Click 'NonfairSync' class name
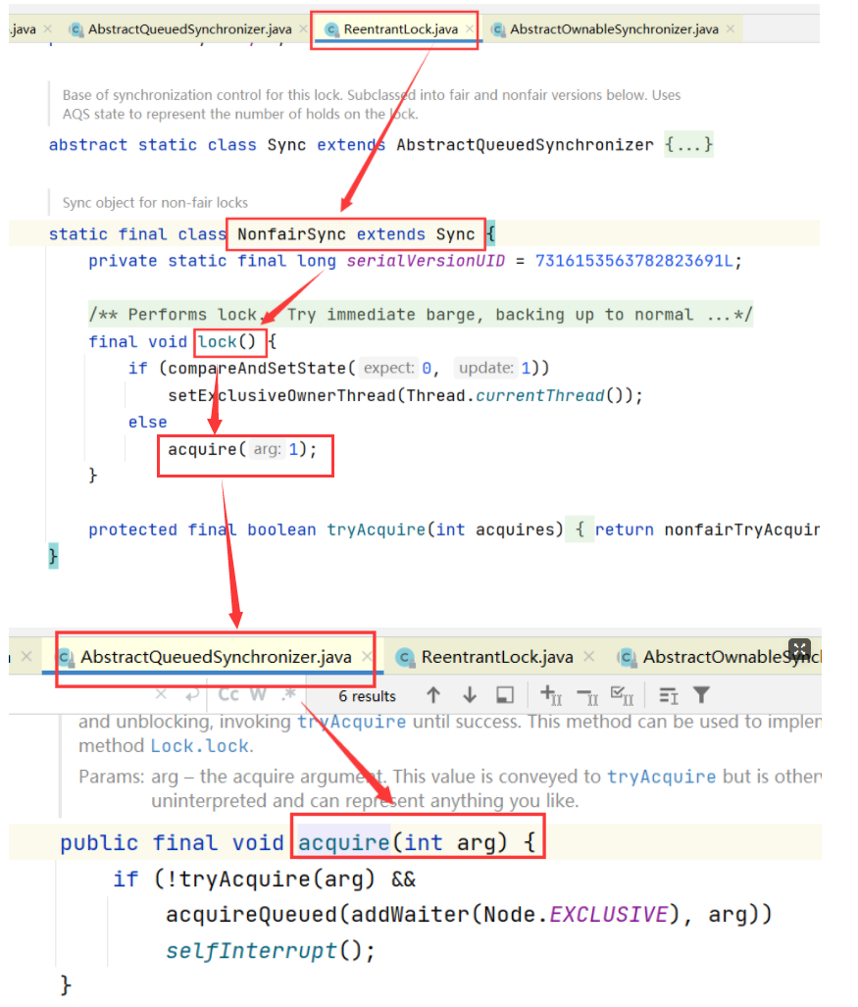 291,234
